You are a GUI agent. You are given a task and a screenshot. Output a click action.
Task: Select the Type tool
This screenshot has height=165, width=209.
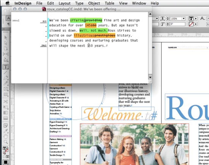[6, 67]
